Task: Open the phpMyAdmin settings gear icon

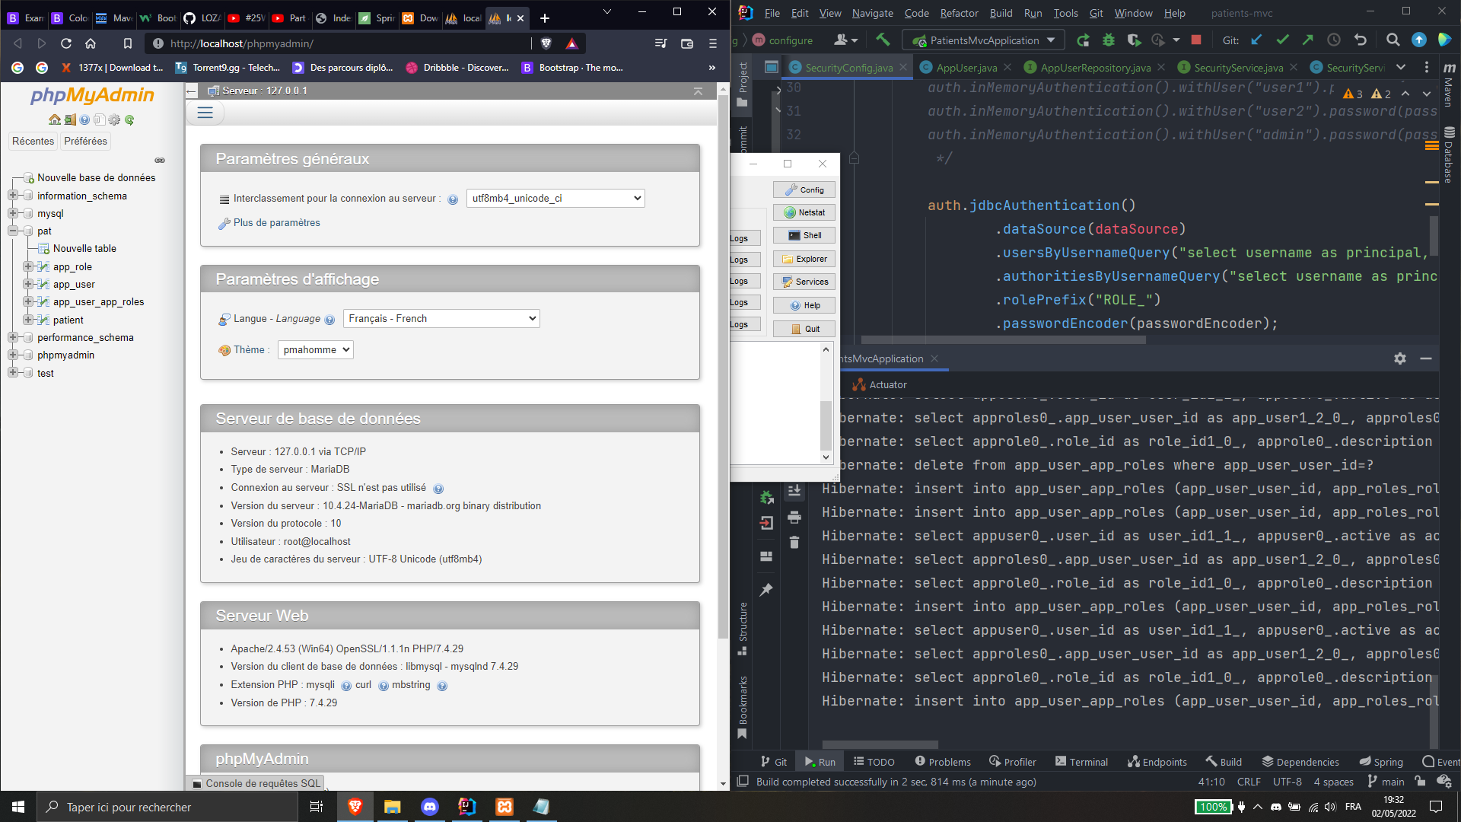Action: pos(114,119)
